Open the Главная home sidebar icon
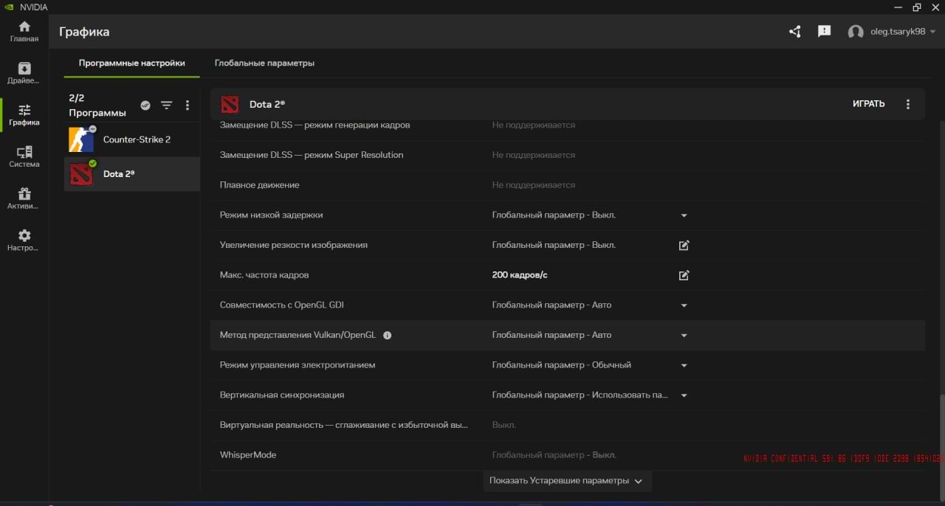Viewport: 945px width, 506px height. point(24,31)
